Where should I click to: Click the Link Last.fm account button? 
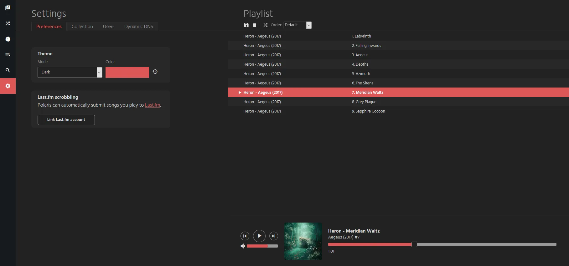pos(66,120)
